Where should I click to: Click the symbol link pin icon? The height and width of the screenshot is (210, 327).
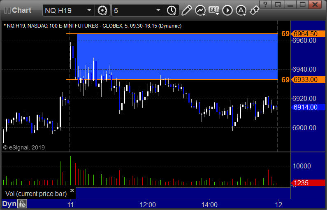254,10
